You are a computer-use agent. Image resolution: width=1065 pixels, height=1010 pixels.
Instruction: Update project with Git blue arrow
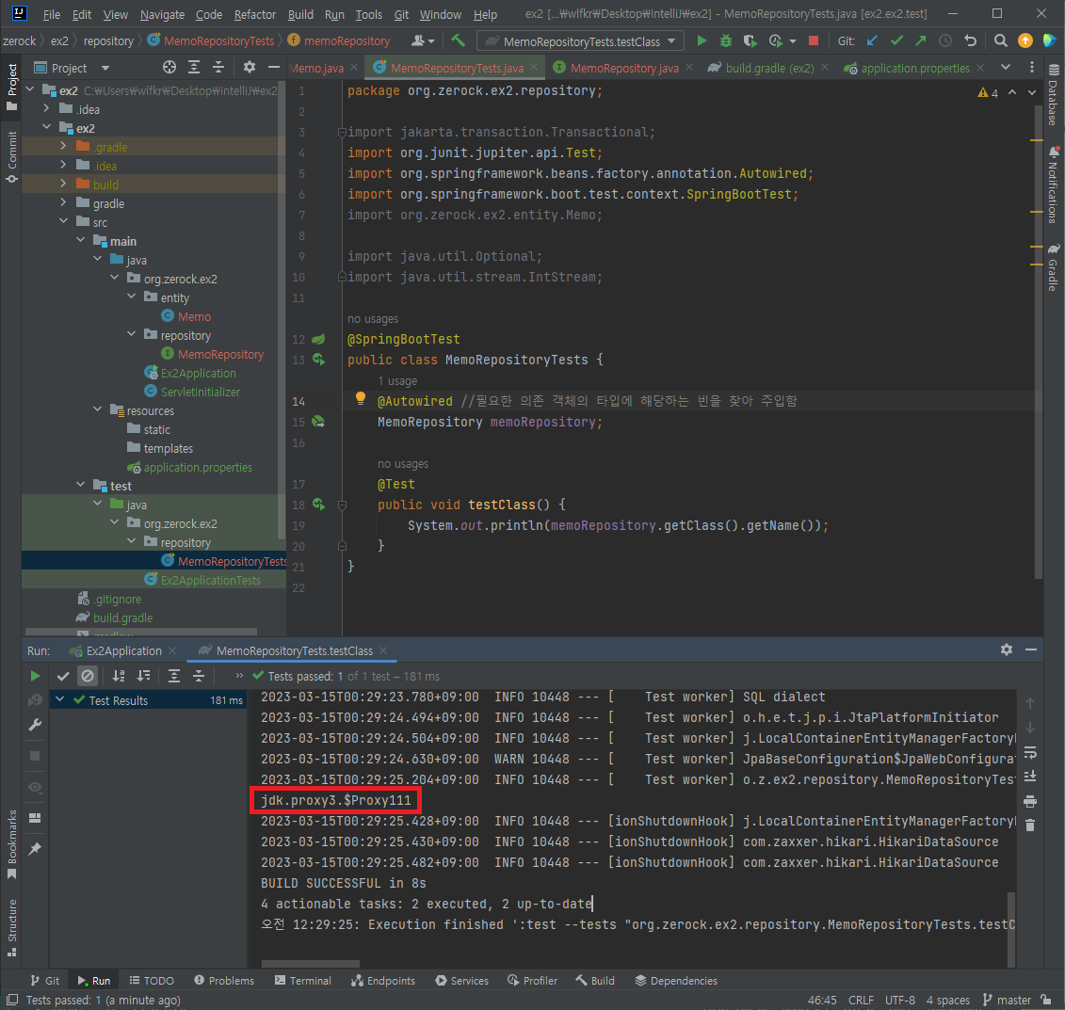873,40
